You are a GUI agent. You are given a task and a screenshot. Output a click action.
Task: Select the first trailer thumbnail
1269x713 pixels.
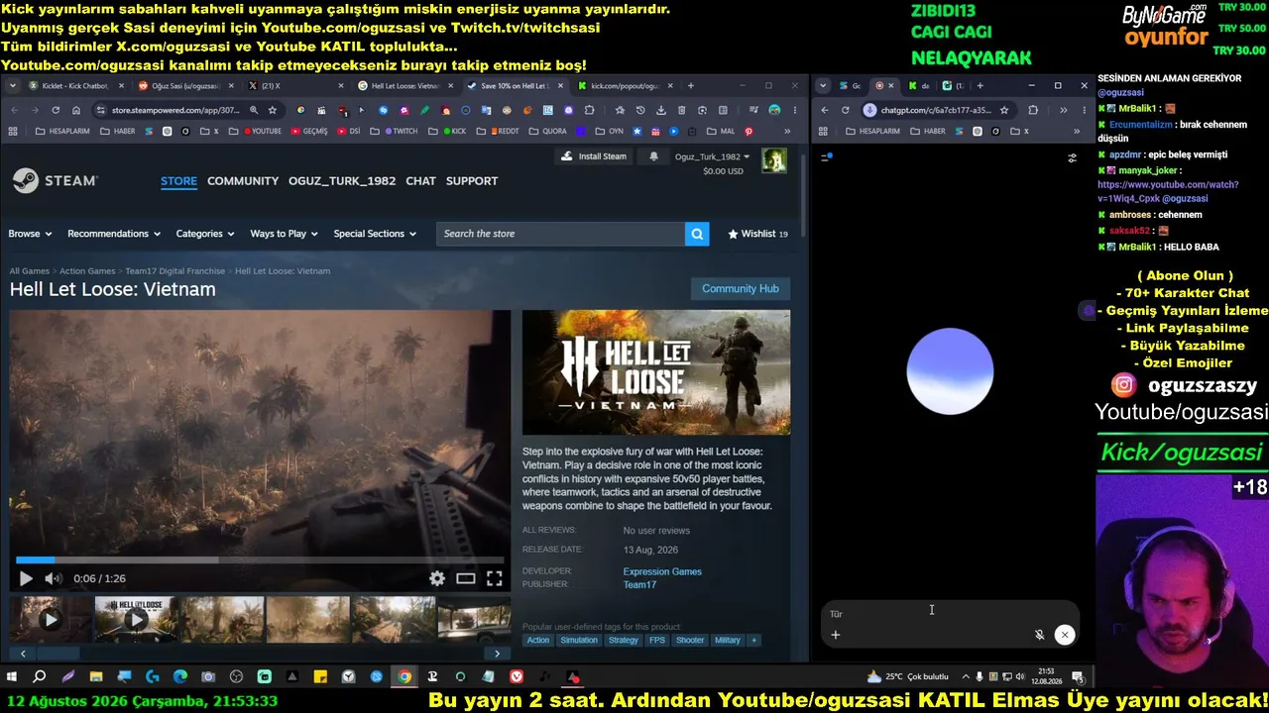(51, 619)
